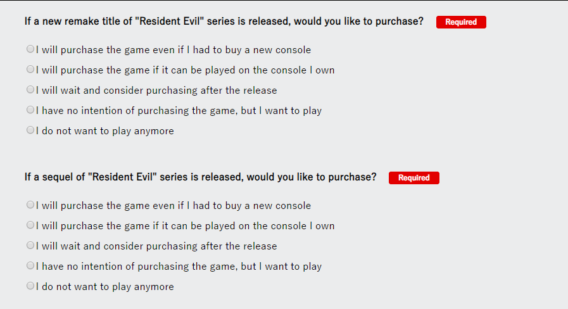The width and height of the screenshot is (568, 309).
Task: Click the sequel question heading text
Action: pyautogui.click(x=200, y=177)
